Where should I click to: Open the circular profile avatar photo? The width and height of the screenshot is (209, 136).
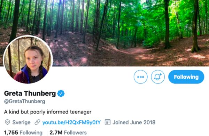(x=28, y=59)
